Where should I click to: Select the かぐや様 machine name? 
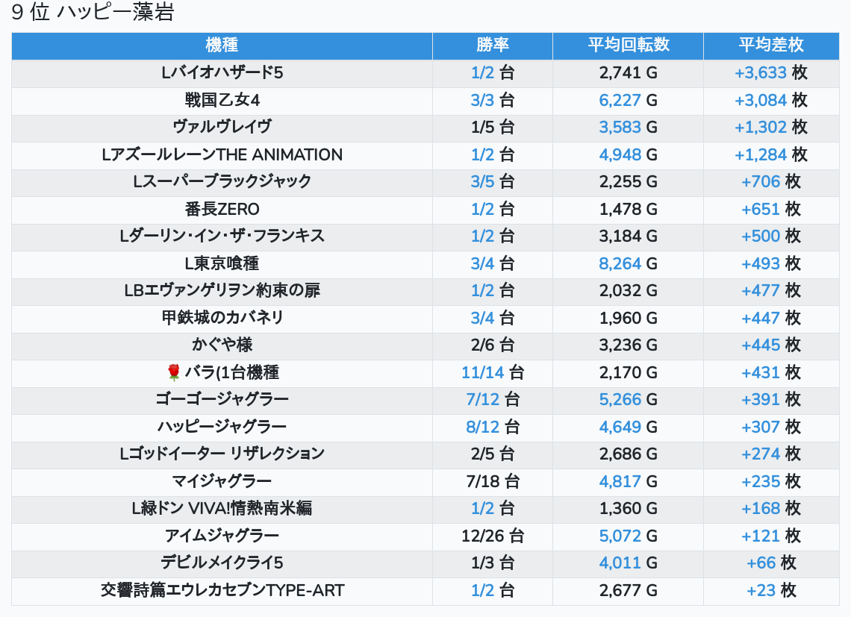click(x=222, y=345)
